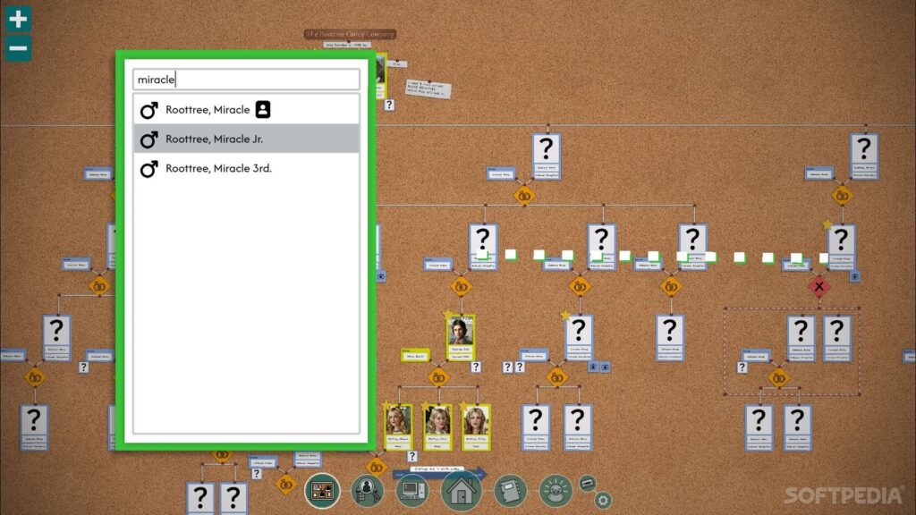This screenshot has width=916, height=515.
Task: Open the computer research screen
Action: pyautogui.click(x=412, y=490)
